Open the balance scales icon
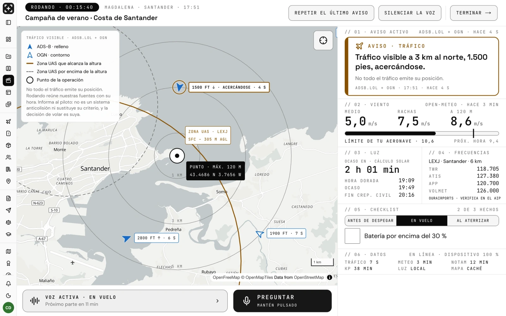This screenshot has width=506, height=316. [x=8, y=222]
